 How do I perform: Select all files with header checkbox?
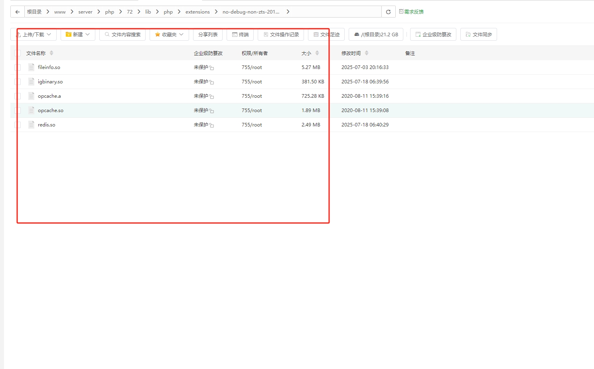17,53
